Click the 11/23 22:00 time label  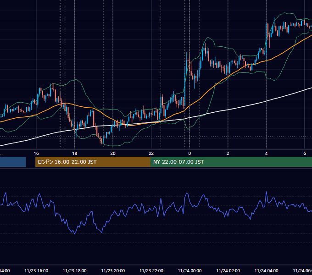[x=151, y=270]
